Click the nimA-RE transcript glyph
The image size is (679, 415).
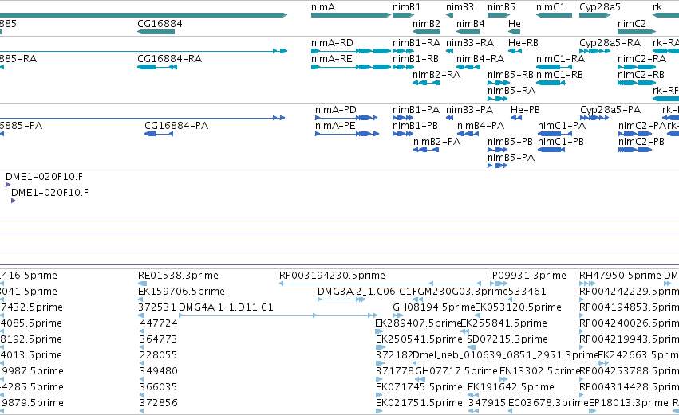tap(351, 67)
